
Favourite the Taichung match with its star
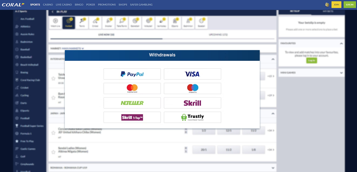tap(54, 79)
